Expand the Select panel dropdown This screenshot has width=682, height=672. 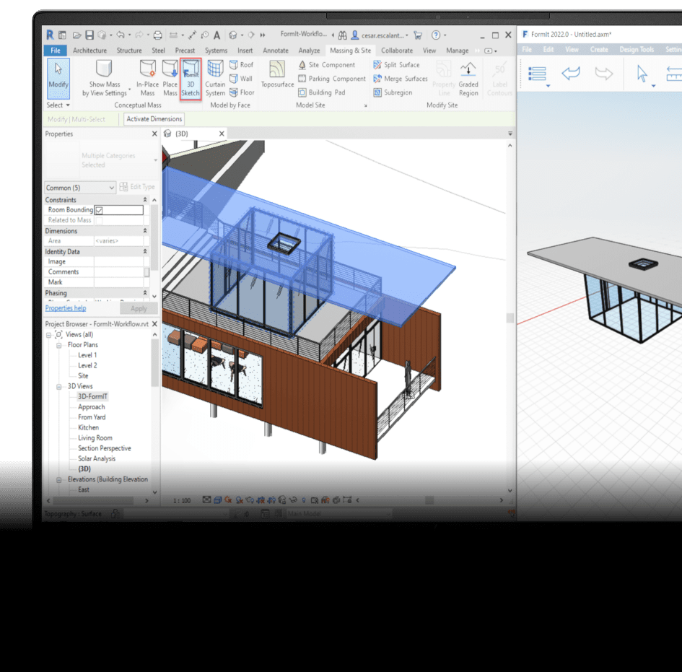click(58, 105)
